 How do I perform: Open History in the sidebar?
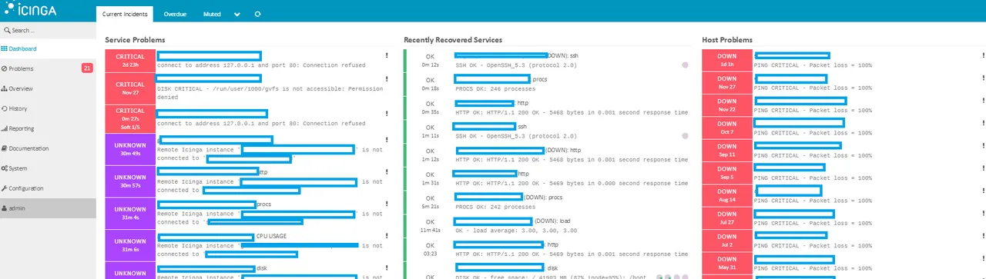click(x=48, y=108)
